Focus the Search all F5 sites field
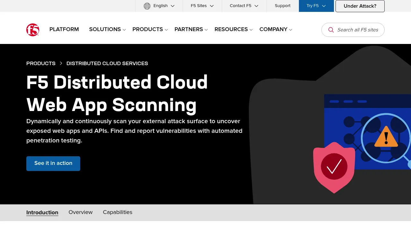Screen dimensions: 411x231 pyautogui.click(x=353, y=30)
